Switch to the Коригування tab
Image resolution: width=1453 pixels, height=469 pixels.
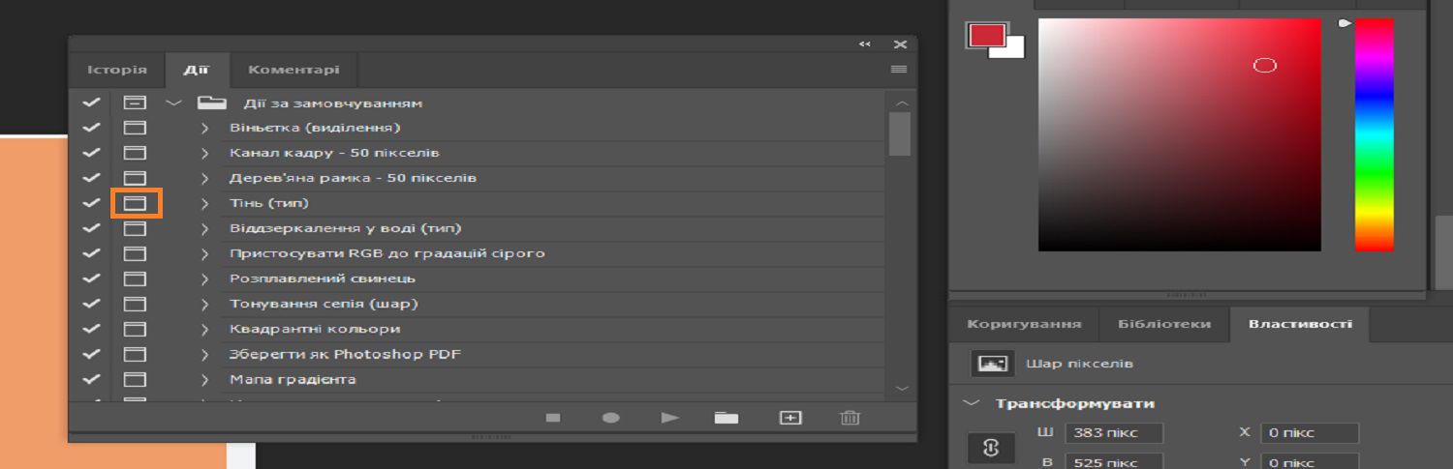click(1024, 324)
